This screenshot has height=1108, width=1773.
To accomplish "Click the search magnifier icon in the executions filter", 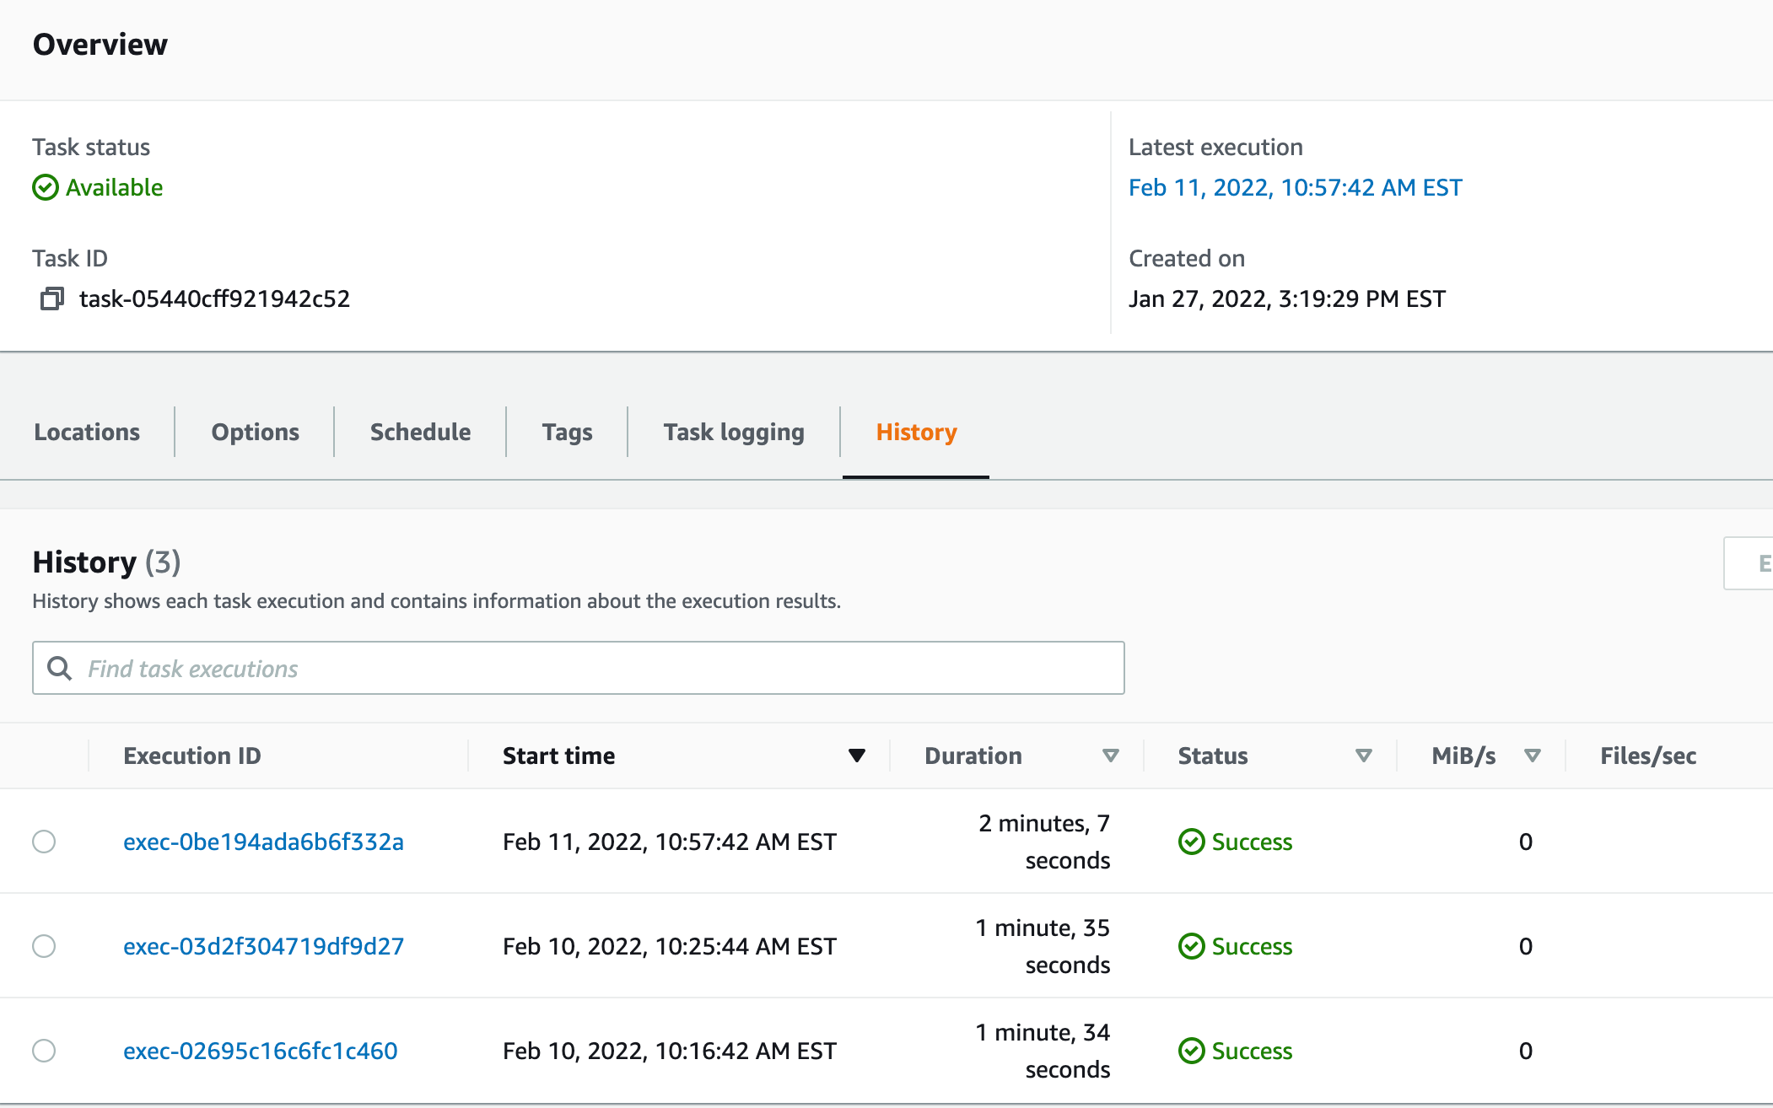I will click(x=59, y=669).
